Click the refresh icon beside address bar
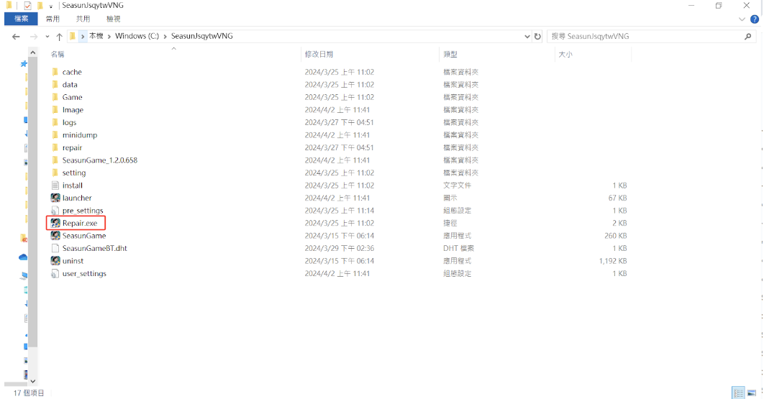The image size is (764, 399). pyautogui.click(x=537, y=36)
